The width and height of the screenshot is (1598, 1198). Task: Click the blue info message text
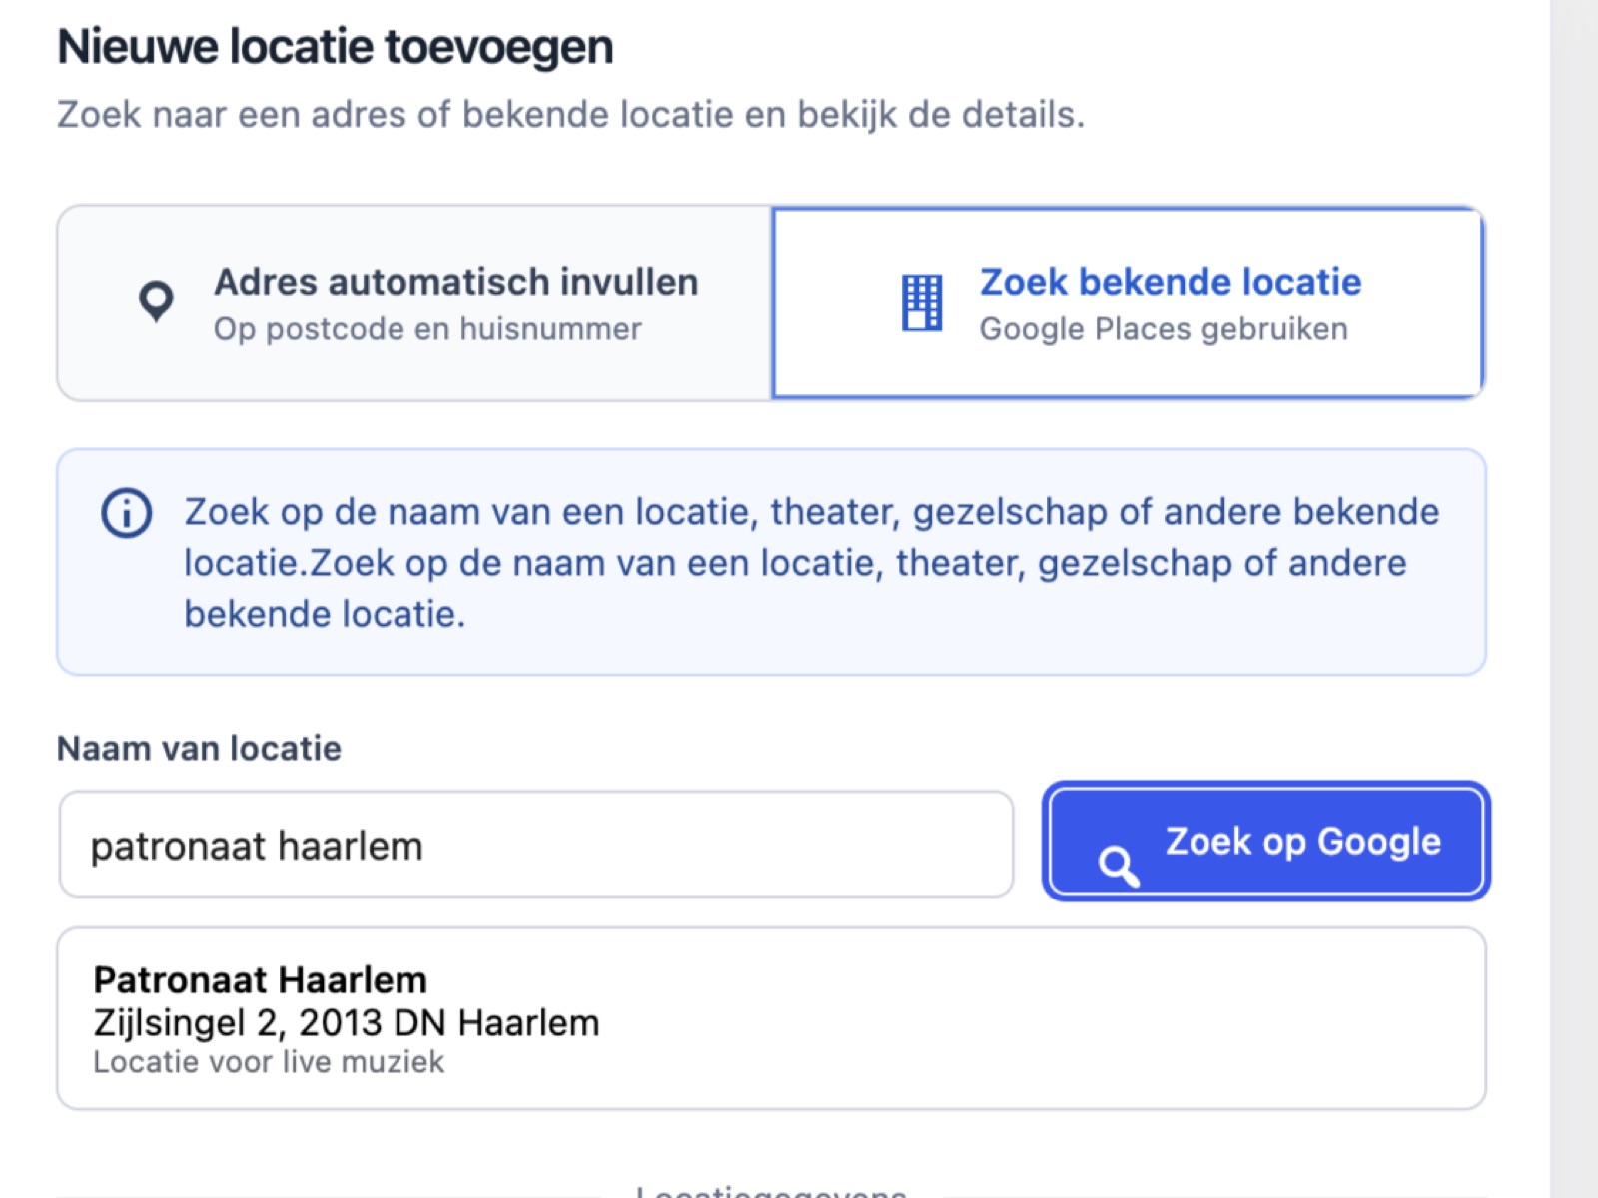click(811, 563)
